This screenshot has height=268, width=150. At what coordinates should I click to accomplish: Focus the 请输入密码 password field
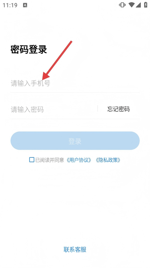coord(54,109)
